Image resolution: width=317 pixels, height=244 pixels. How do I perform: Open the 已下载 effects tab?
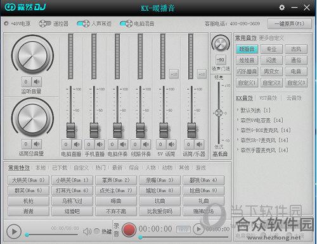60,168
